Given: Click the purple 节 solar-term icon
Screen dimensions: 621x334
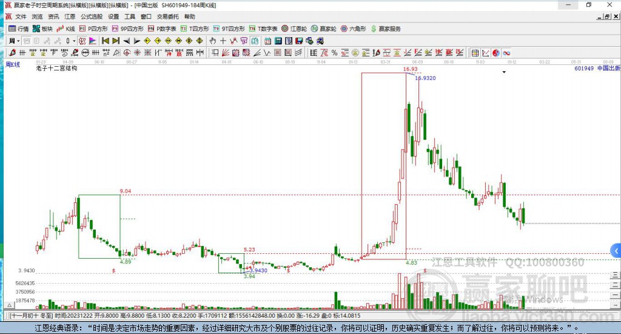Looking at the screenshot, I should pos(244,41).
